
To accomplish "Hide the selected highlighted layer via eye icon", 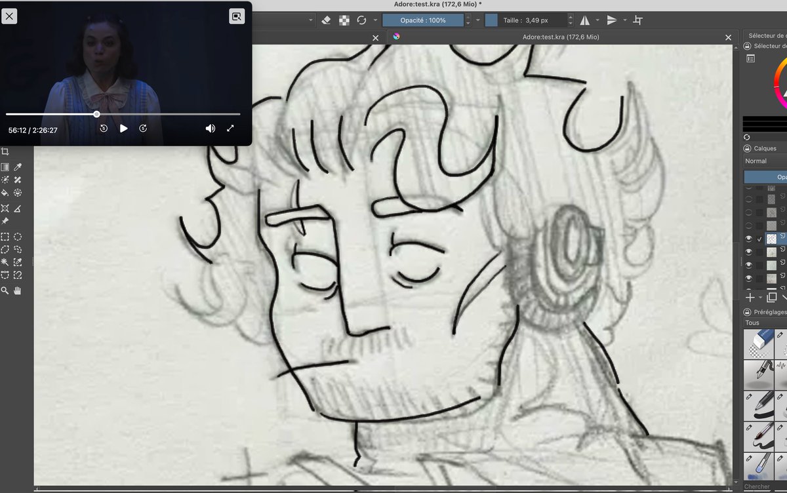I will (x=748, y=239).
